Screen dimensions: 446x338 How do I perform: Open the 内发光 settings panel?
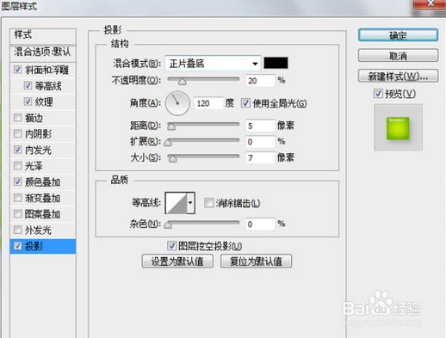tap(38, 150)
